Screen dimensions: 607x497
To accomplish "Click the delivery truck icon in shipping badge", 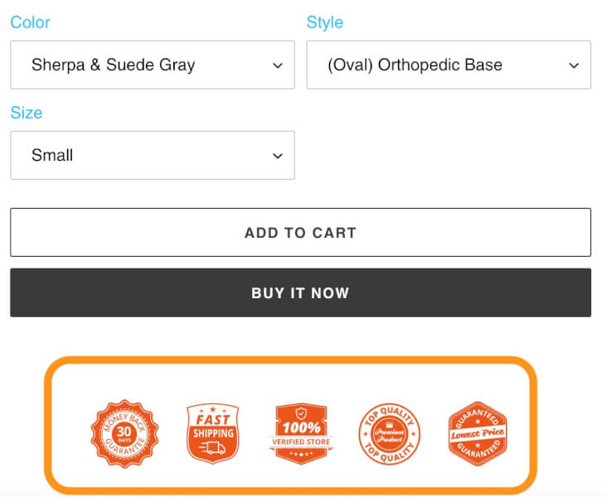I will point(212,448).
